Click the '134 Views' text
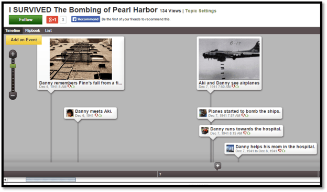The width and height of the screenshot is (327, 192). pos(170,11)
